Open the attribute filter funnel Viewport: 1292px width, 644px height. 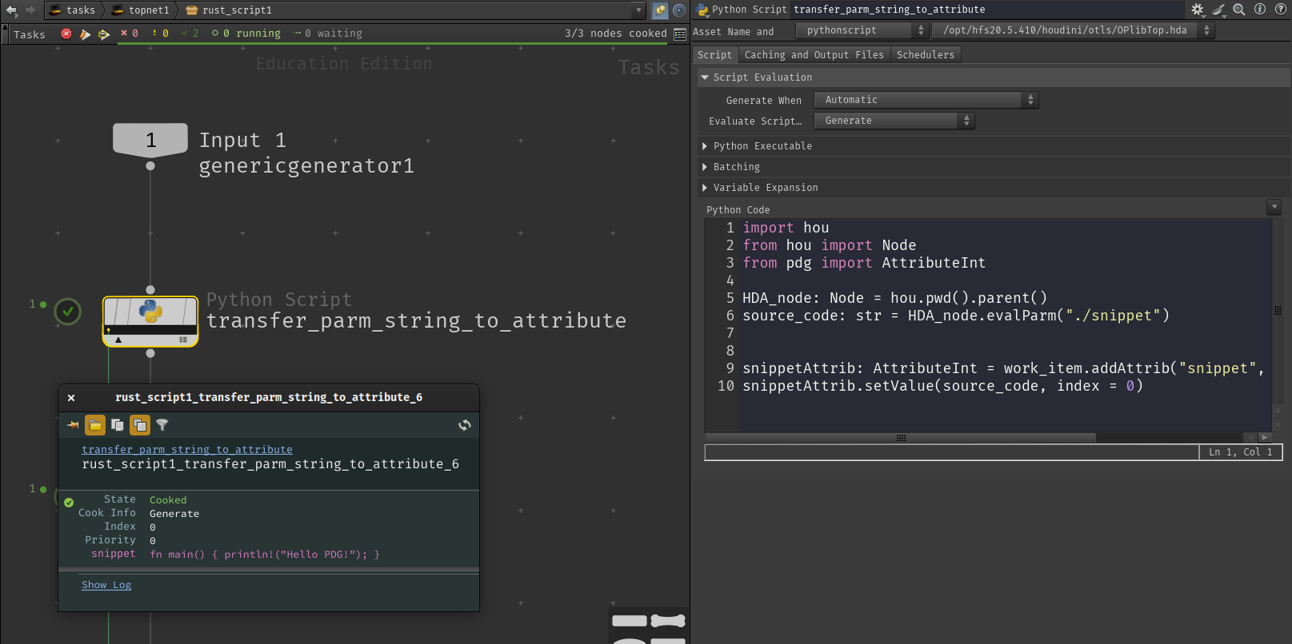point(162,425)
